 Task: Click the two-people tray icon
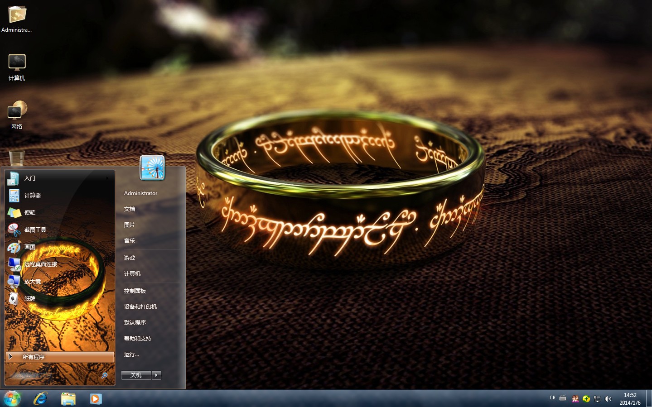pyautogui.click(x=575, y=399)
